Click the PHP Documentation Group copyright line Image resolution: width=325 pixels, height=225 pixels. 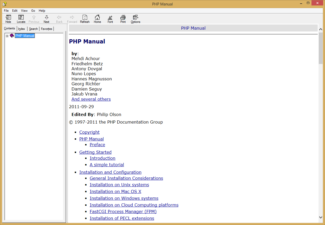[116, 122]
